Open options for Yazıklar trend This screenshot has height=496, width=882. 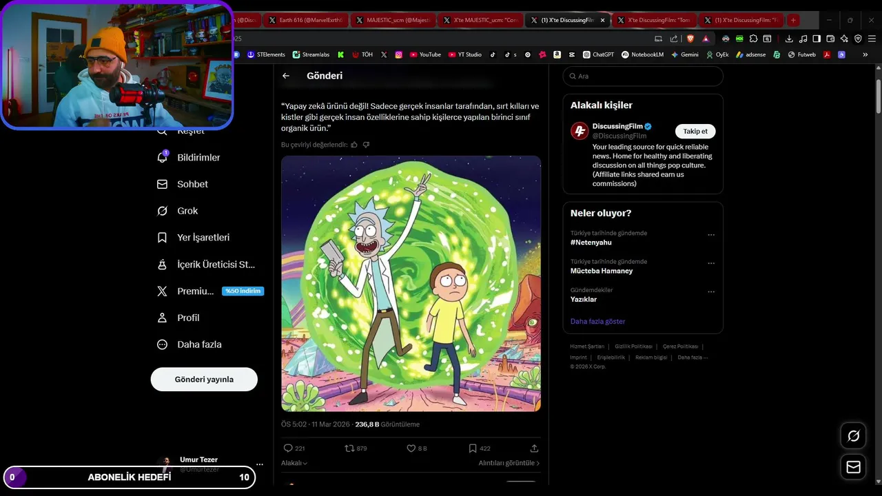[711, 291]
